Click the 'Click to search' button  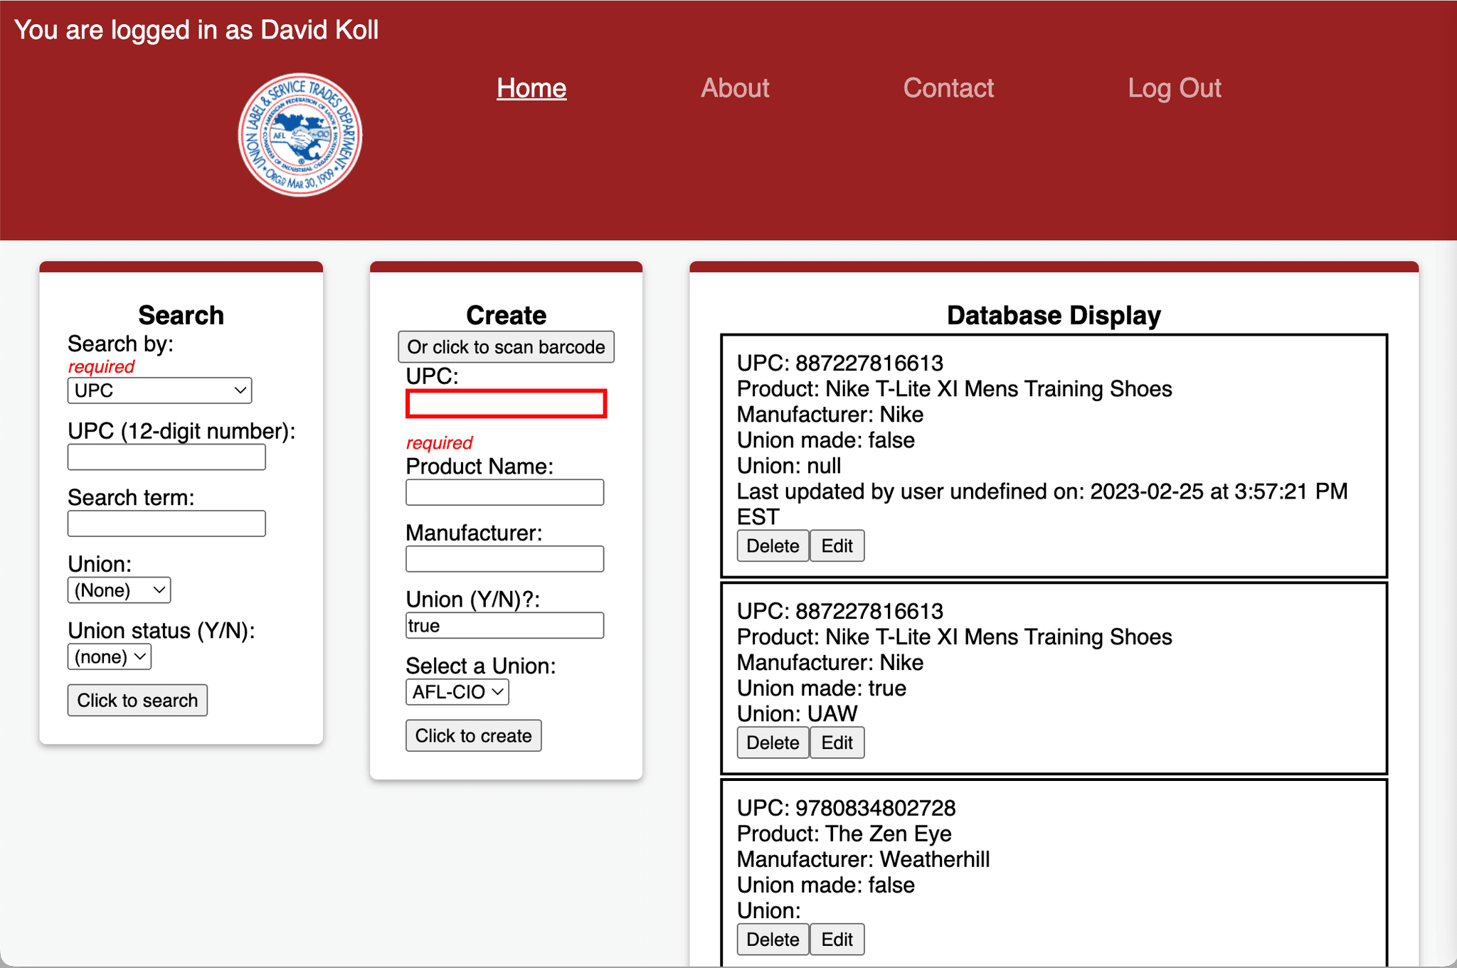coord(137,701)
